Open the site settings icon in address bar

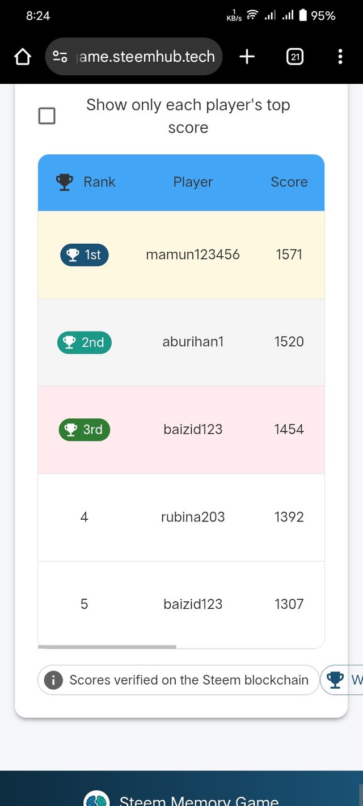pyautogui.click(x=60, y=57)
